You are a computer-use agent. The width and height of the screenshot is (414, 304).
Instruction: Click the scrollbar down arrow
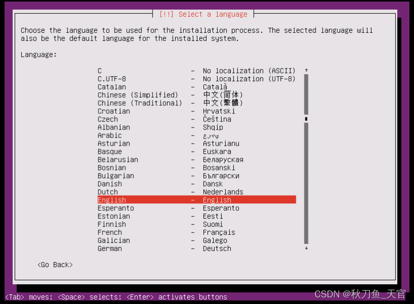(x=306, y=248)
